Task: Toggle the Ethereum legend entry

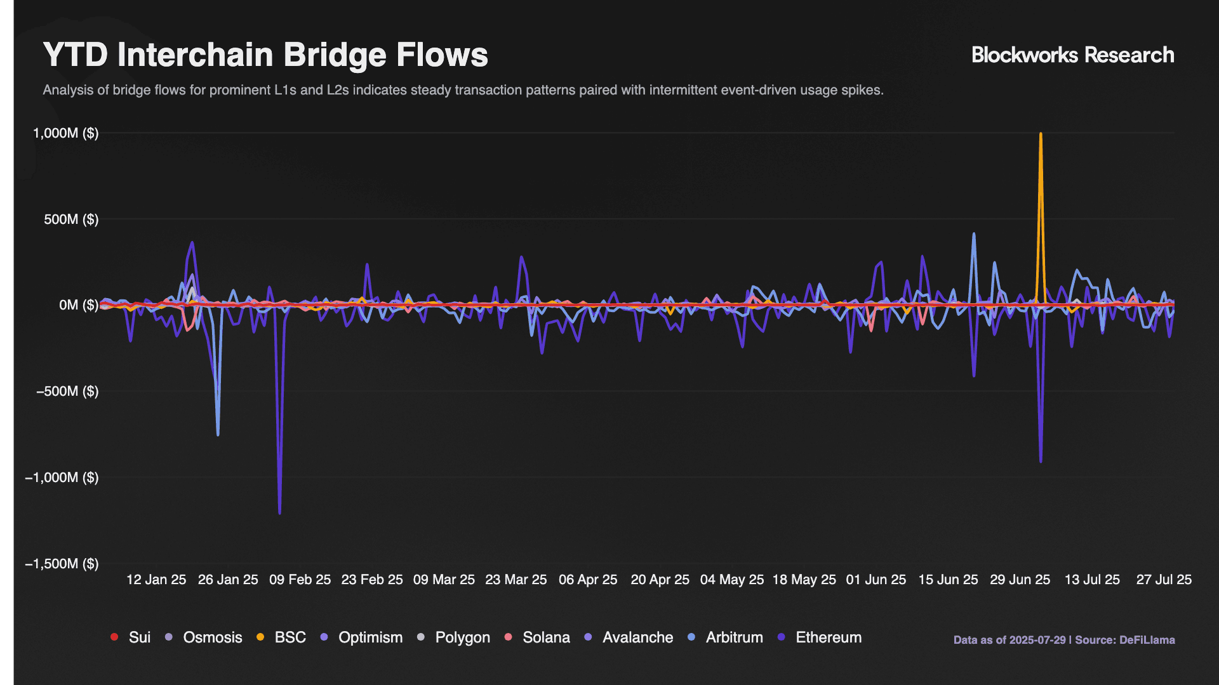Action: click(x=828, y=637)
